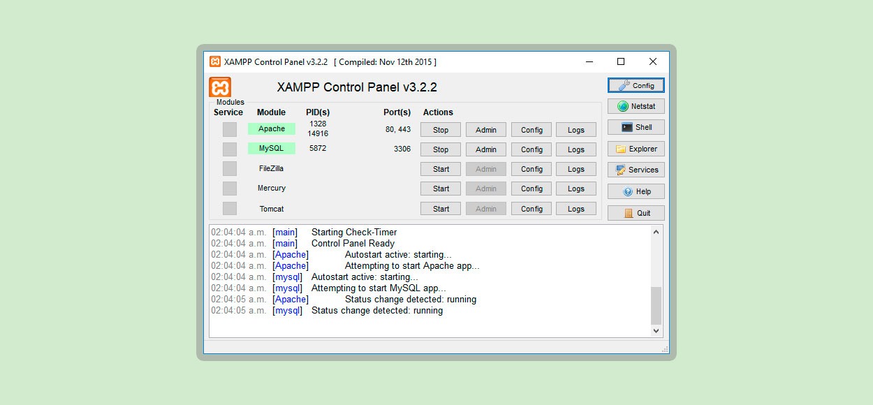Toggle MySQL service checkbox

coord(230,149)
